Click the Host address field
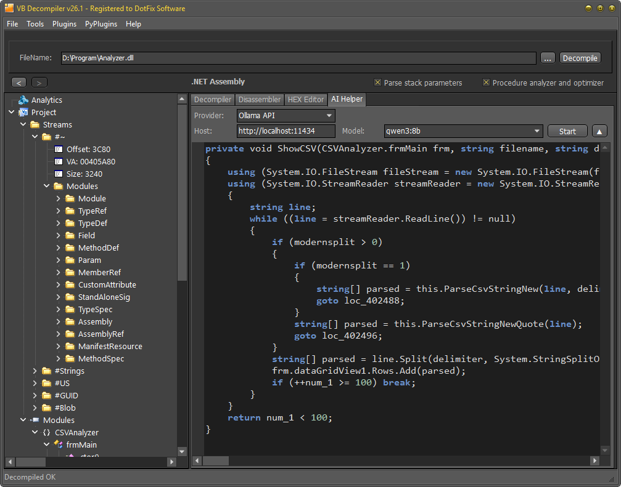Image resolution: width=621 pixels, height=487 pixels. [x=286, y=131]
